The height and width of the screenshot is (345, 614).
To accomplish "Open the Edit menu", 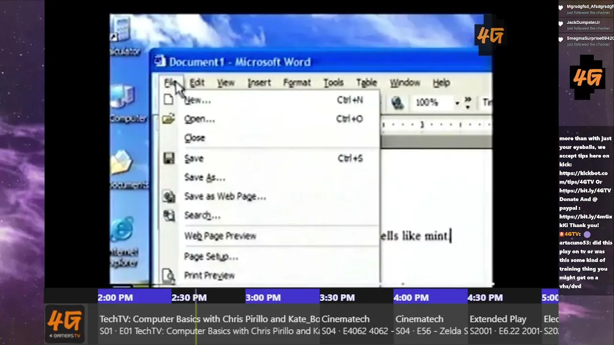I will click(197, 83).
